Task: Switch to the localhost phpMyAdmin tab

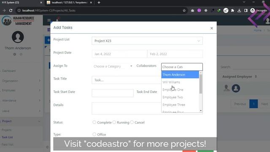Action: click(x=69, y=3)
